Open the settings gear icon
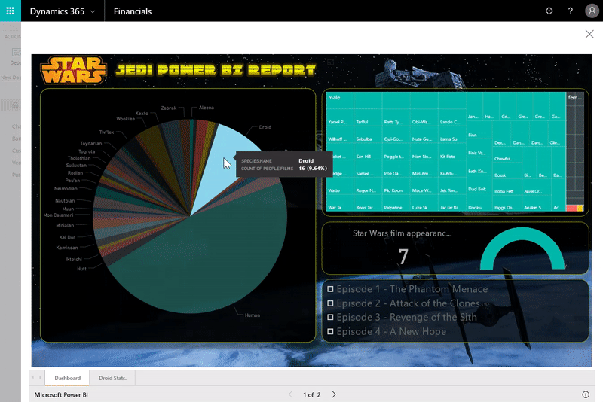Viewport: 603px width, 402px height. (x=549, y=11)
